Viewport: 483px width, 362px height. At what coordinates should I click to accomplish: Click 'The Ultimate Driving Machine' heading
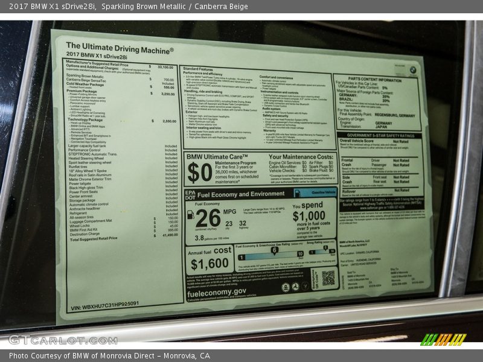point(120,48)
